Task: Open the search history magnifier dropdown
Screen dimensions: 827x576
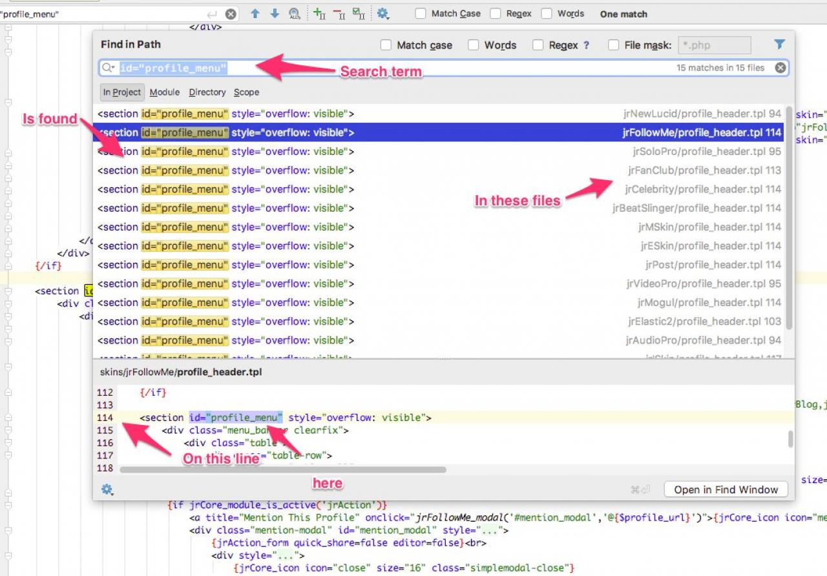Action: pos(109,68)
